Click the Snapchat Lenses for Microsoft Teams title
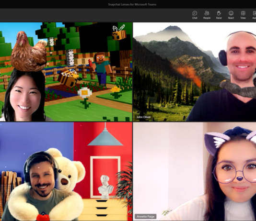 coord(132,4)
